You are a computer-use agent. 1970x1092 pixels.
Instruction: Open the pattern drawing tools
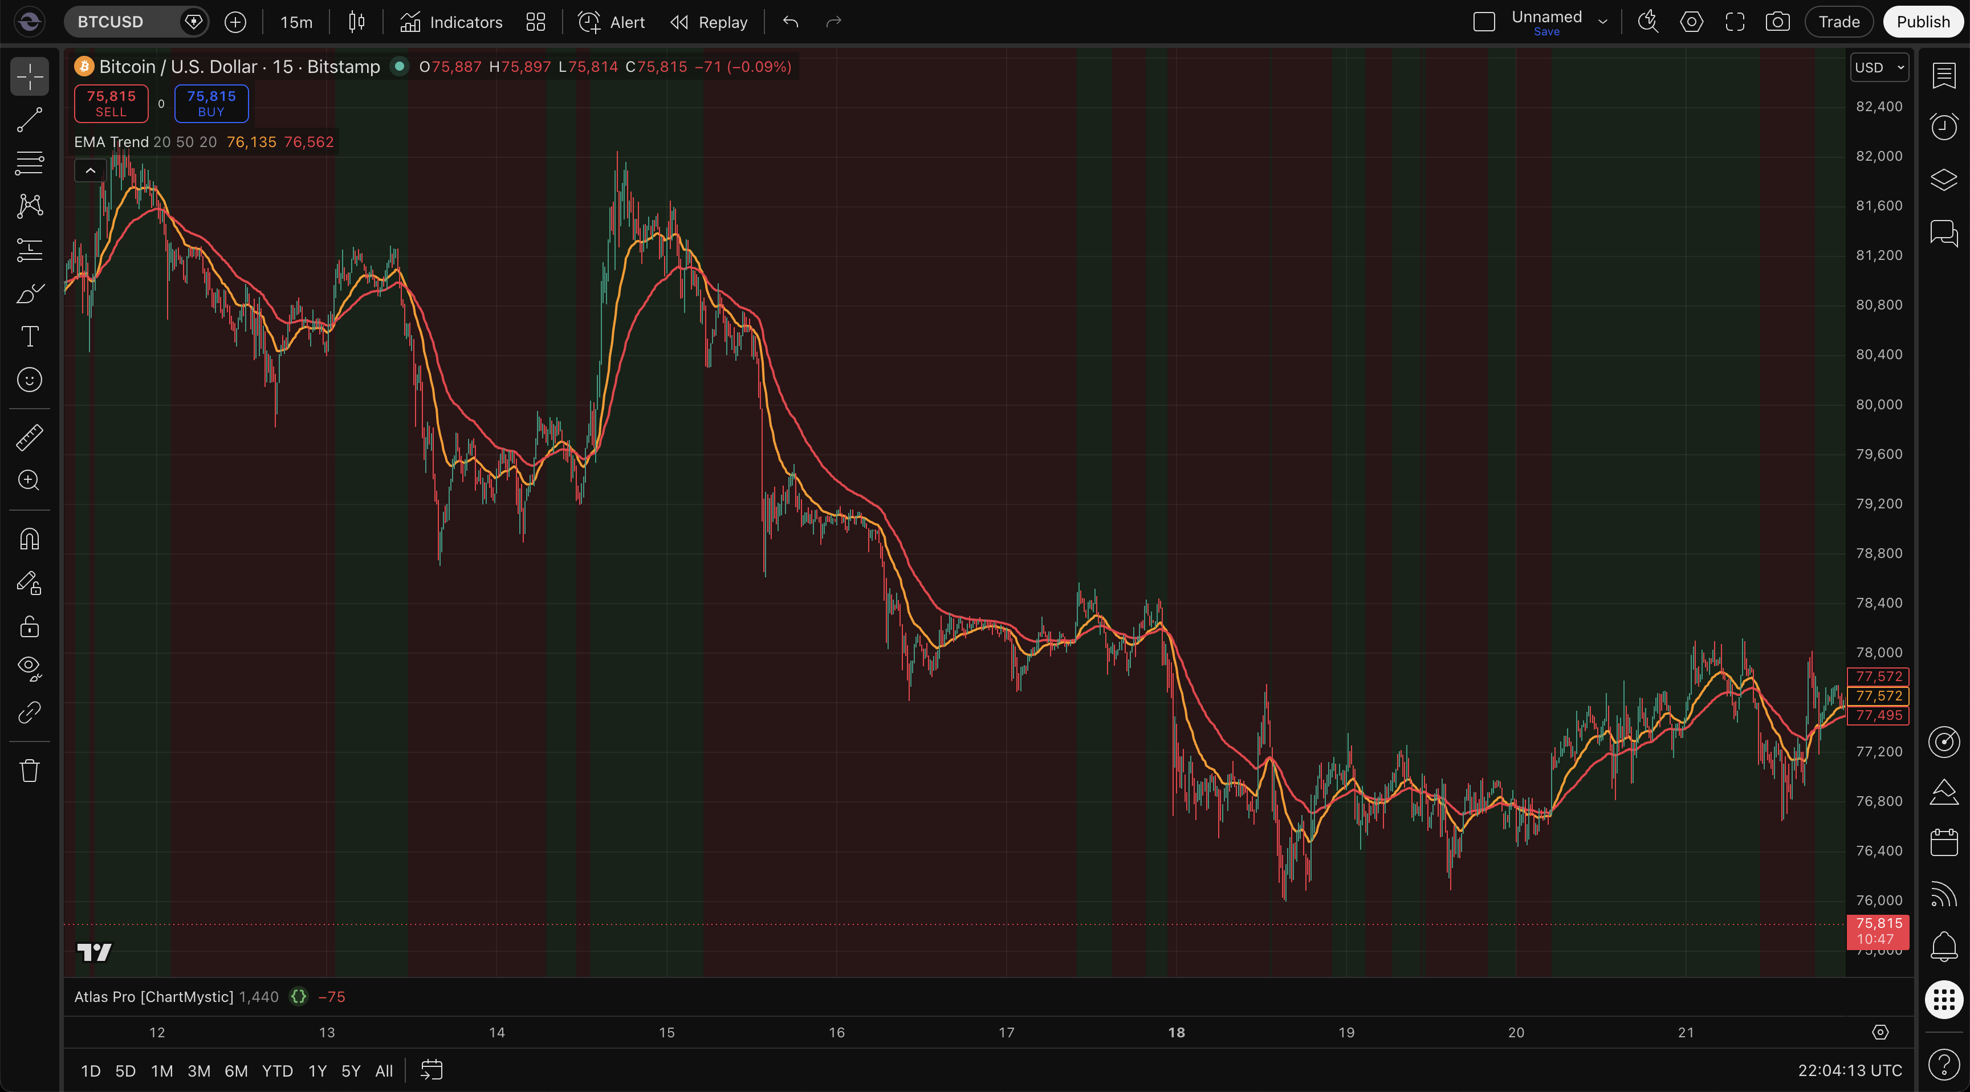[x=29, y=206]
